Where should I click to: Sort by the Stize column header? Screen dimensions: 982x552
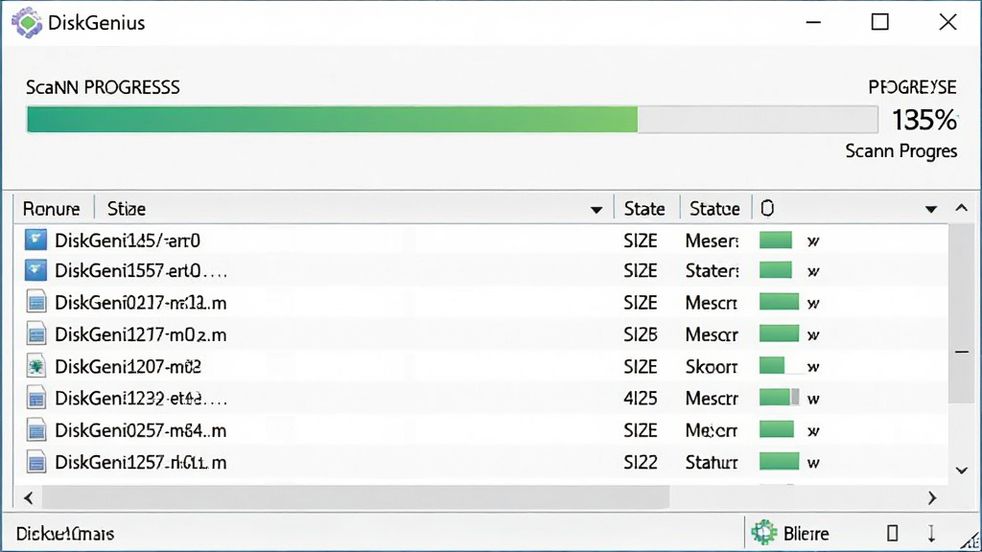pos(354,209)
